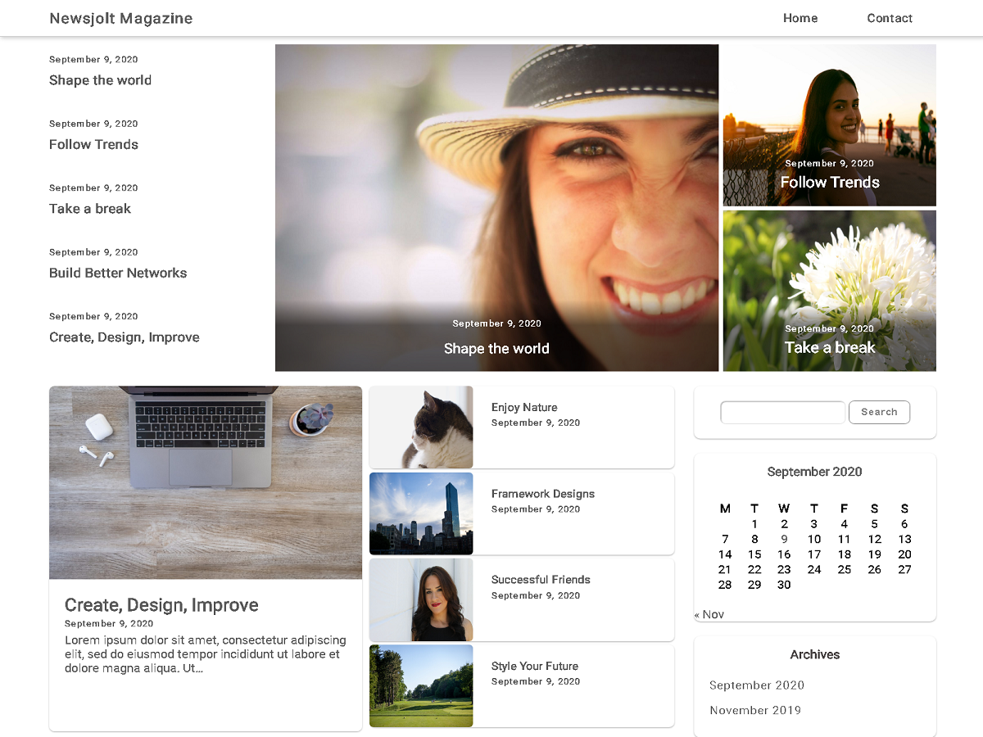Click the white flowers Take a break image
The width and height of the screenshot is (983, 737).
click(x=829, y=291)
